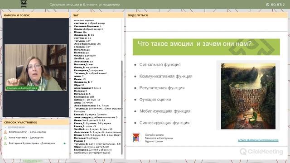Click the Сигнальная функция bullet
This screenshot has height=163, width=290.
tap(160, 65)
